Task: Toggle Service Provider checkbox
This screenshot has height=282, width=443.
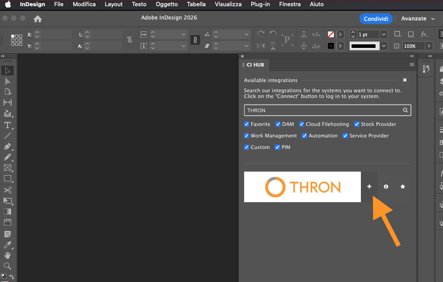Action: click(x=345, y=136)
